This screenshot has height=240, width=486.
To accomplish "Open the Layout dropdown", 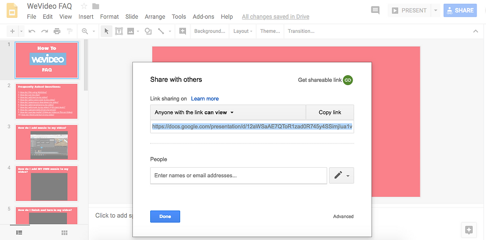I will (x=243, y=31).
